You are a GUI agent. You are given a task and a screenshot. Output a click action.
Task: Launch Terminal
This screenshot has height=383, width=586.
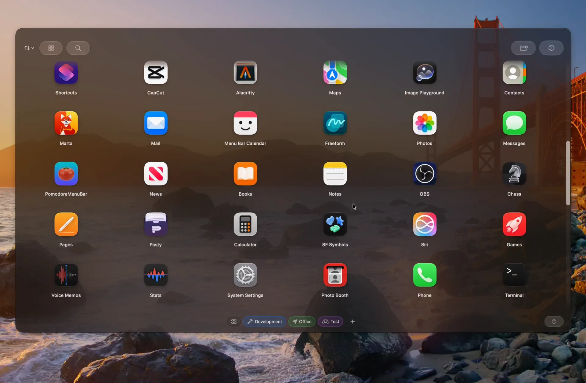(514, 275)
